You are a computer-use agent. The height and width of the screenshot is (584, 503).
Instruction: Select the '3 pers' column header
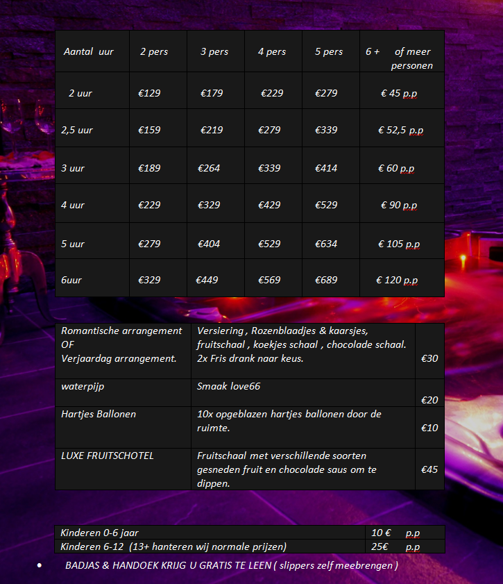214,51
